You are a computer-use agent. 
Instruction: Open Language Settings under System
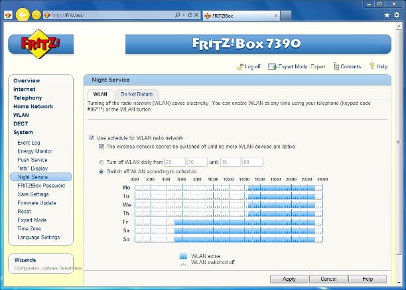[x=38, y=237]
